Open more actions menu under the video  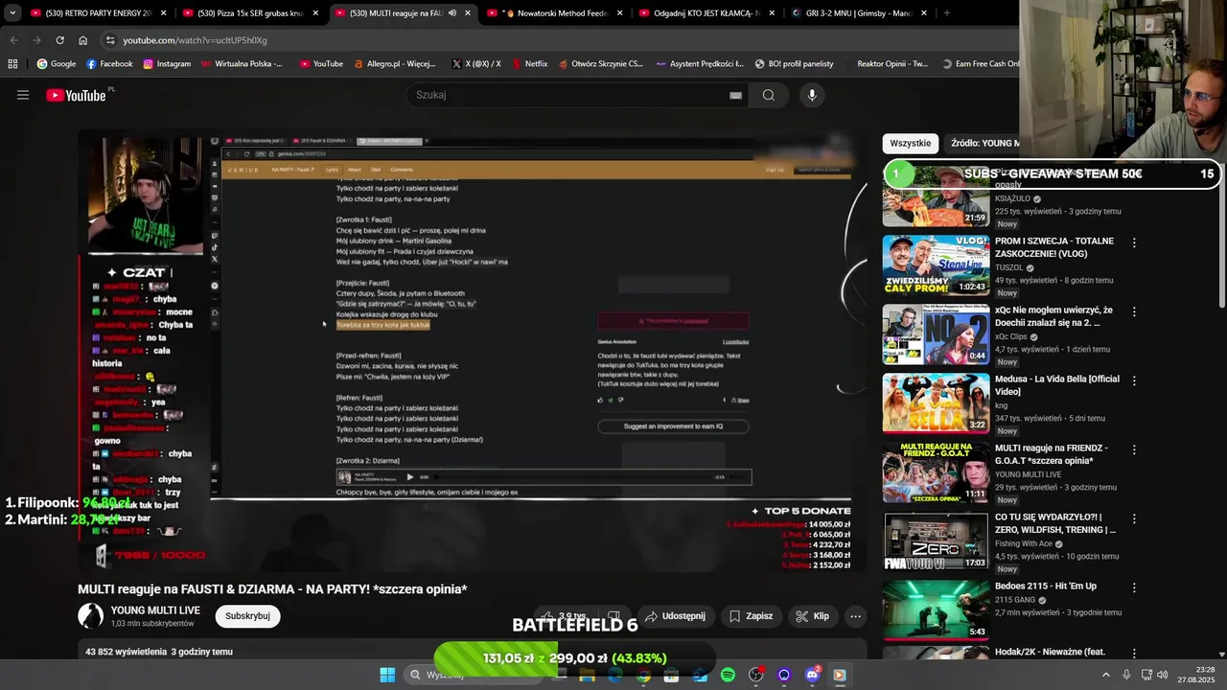pyautogui.click(x=855, y=616)
